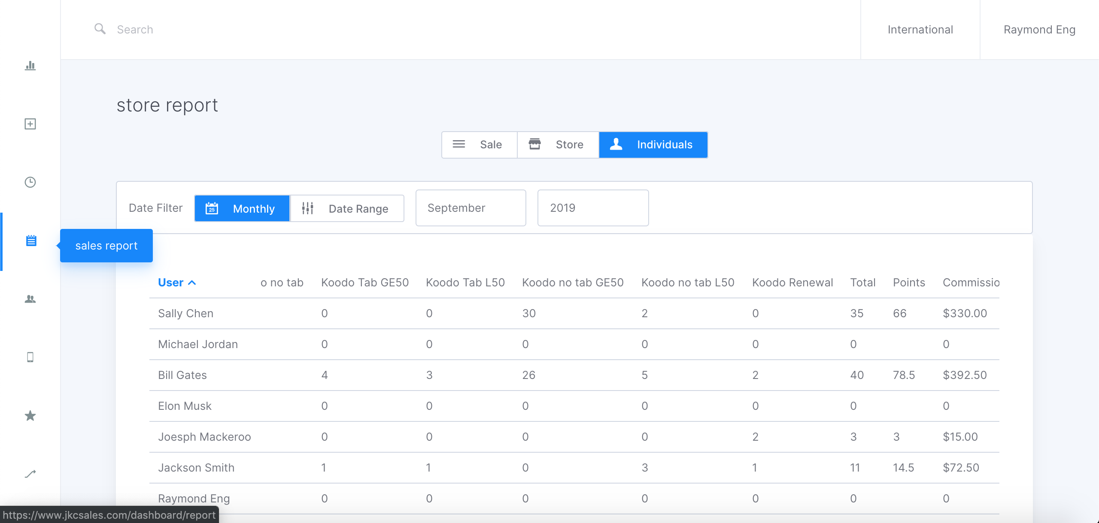Open the mobile phone sidebar icon
This screenshot has width=1099, height=523.
(30, 357)
